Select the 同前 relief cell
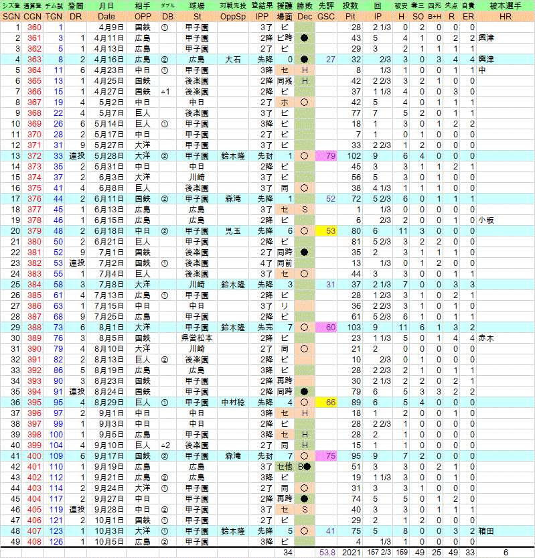The height and width of the screenshot is (558, 535). point(284,263)
